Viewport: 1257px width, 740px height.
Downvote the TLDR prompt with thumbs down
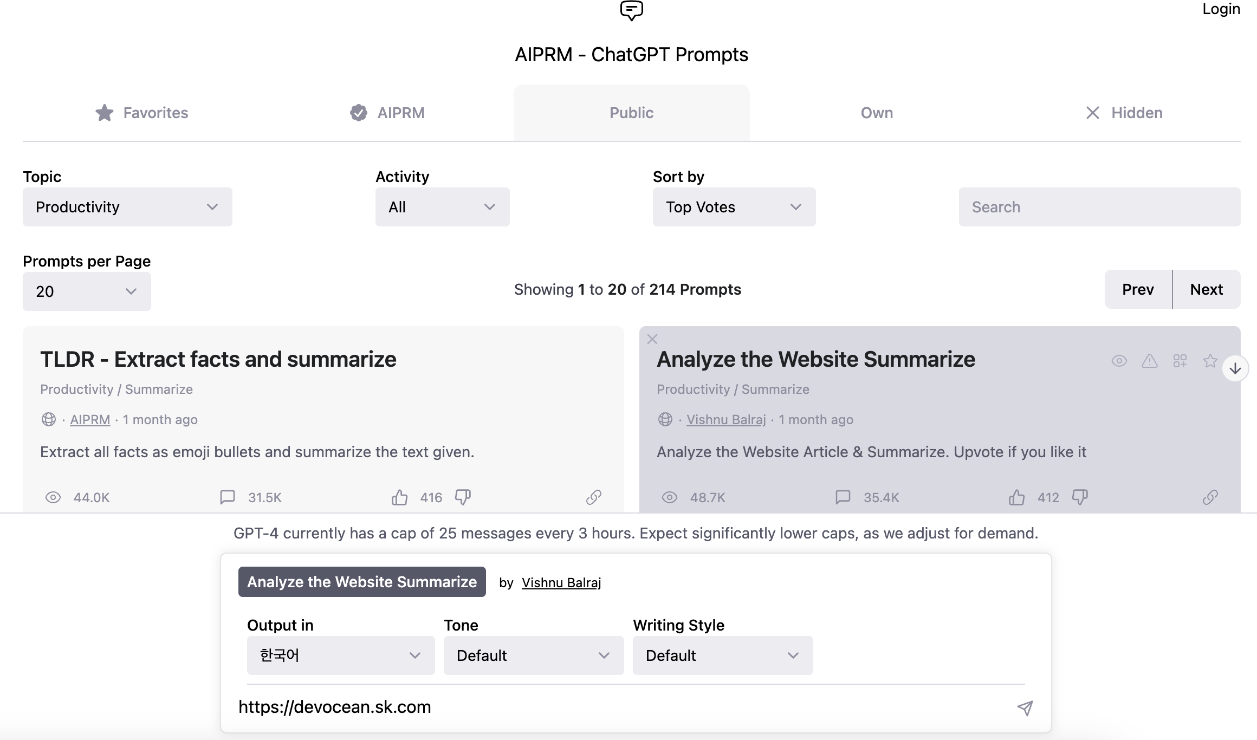463,497
